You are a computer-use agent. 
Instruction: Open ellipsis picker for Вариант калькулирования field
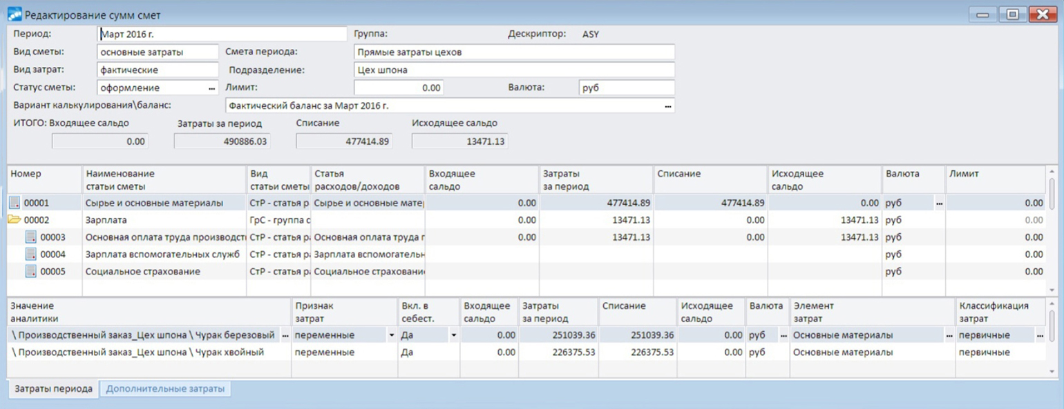click(667, 106)
